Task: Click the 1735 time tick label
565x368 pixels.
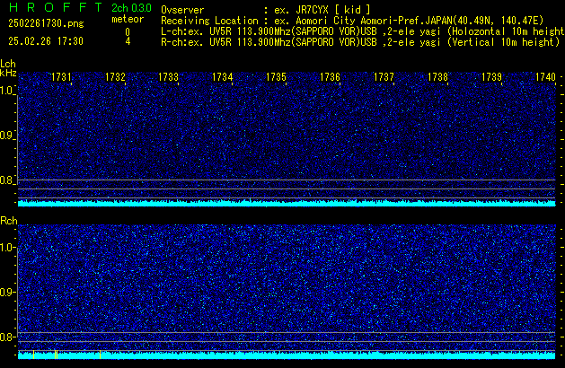Action: [276, 77]
